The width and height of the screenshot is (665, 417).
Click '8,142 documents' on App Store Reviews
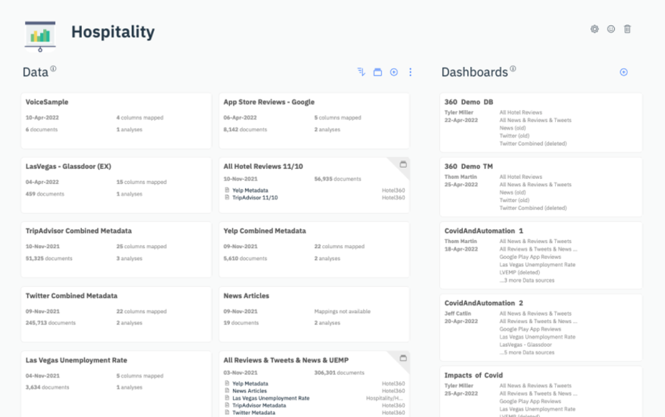pyautogui.click(x=245, y=129)
